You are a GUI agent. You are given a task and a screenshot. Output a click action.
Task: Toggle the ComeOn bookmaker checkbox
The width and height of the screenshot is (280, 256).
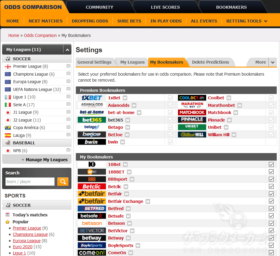271,253
